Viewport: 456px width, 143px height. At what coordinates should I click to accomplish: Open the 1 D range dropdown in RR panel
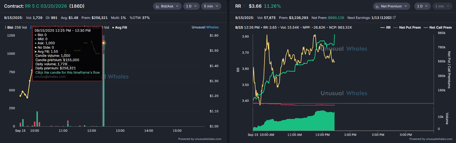click(x=422, y=6)
